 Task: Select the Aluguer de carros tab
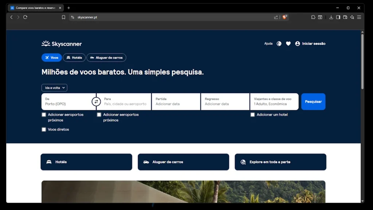coord(106,58)
